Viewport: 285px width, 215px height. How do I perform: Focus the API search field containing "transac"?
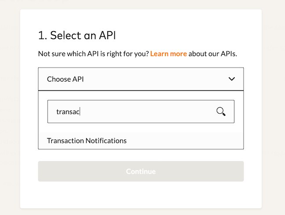click(132, 111)
